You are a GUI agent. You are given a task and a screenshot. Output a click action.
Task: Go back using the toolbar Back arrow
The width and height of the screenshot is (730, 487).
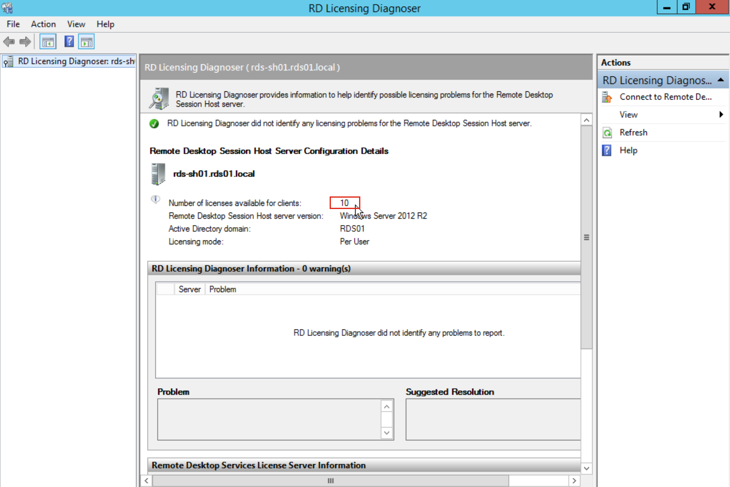pos(9,42)
